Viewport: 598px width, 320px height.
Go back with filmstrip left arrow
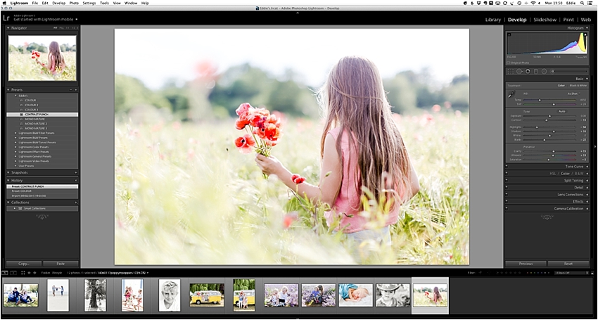click(x=30, y=273)
